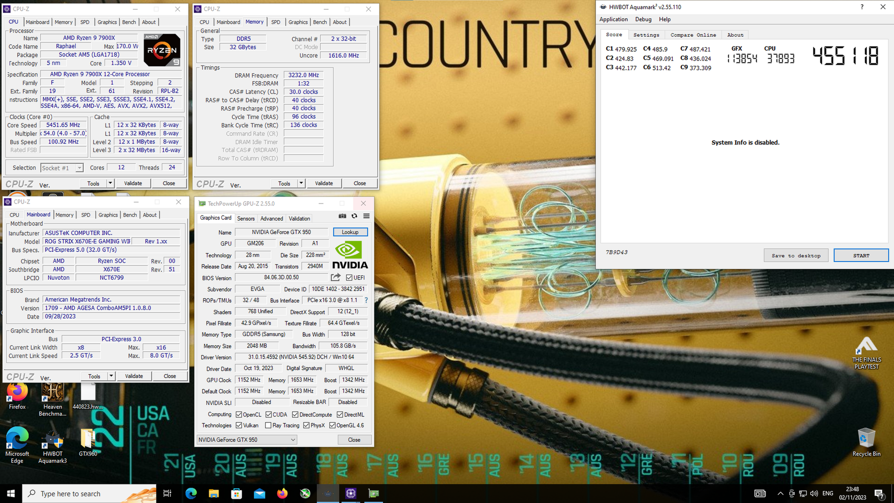Expand the Tools dropdown arrow in the CPU-Z CPU window

pyautogui.click(x=110, y=184)
